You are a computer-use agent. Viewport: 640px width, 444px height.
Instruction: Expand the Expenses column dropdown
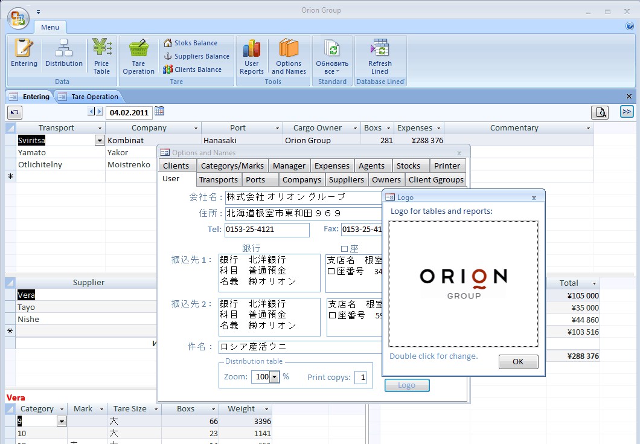(x=439, y=128)
